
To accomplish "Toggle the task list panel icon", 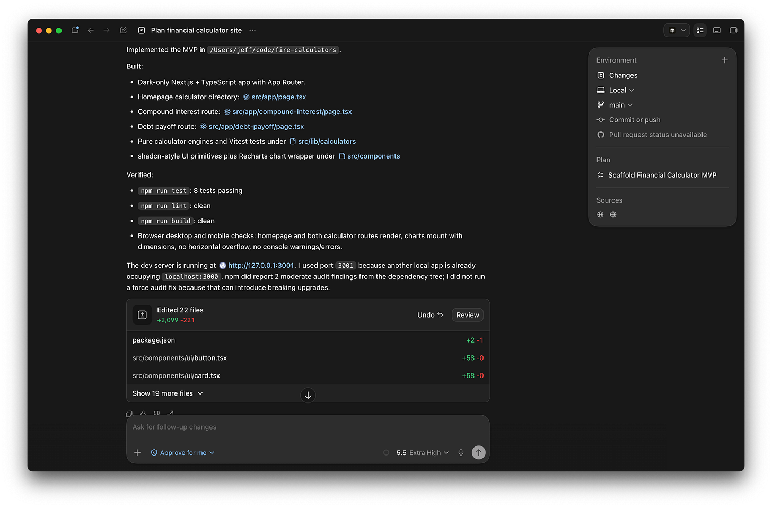I will (x=700, y=30).
